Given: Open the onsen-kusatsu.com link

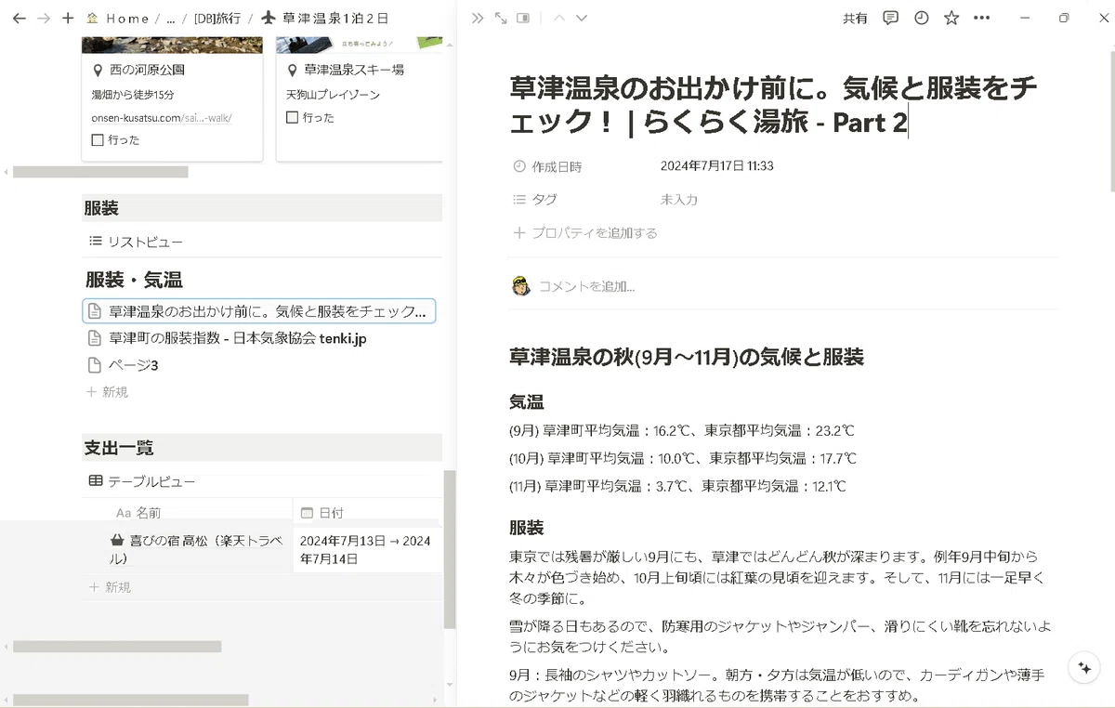Looking at the screenshot, I should click(x=162, y=118).
